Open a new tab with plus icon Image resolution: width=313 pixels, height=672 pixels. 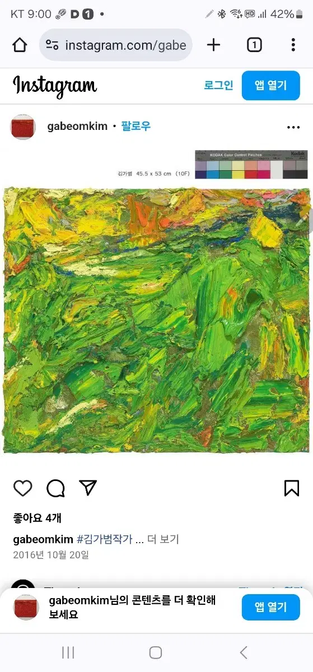point(213,45)
